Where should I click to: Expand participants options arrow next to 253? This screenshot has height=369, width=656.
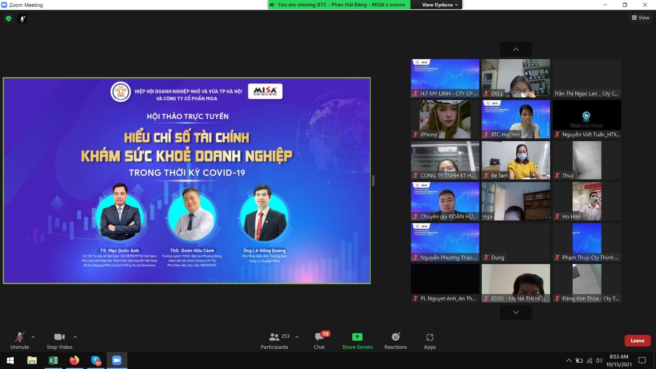pyautogui.click(x=297, y=337)
